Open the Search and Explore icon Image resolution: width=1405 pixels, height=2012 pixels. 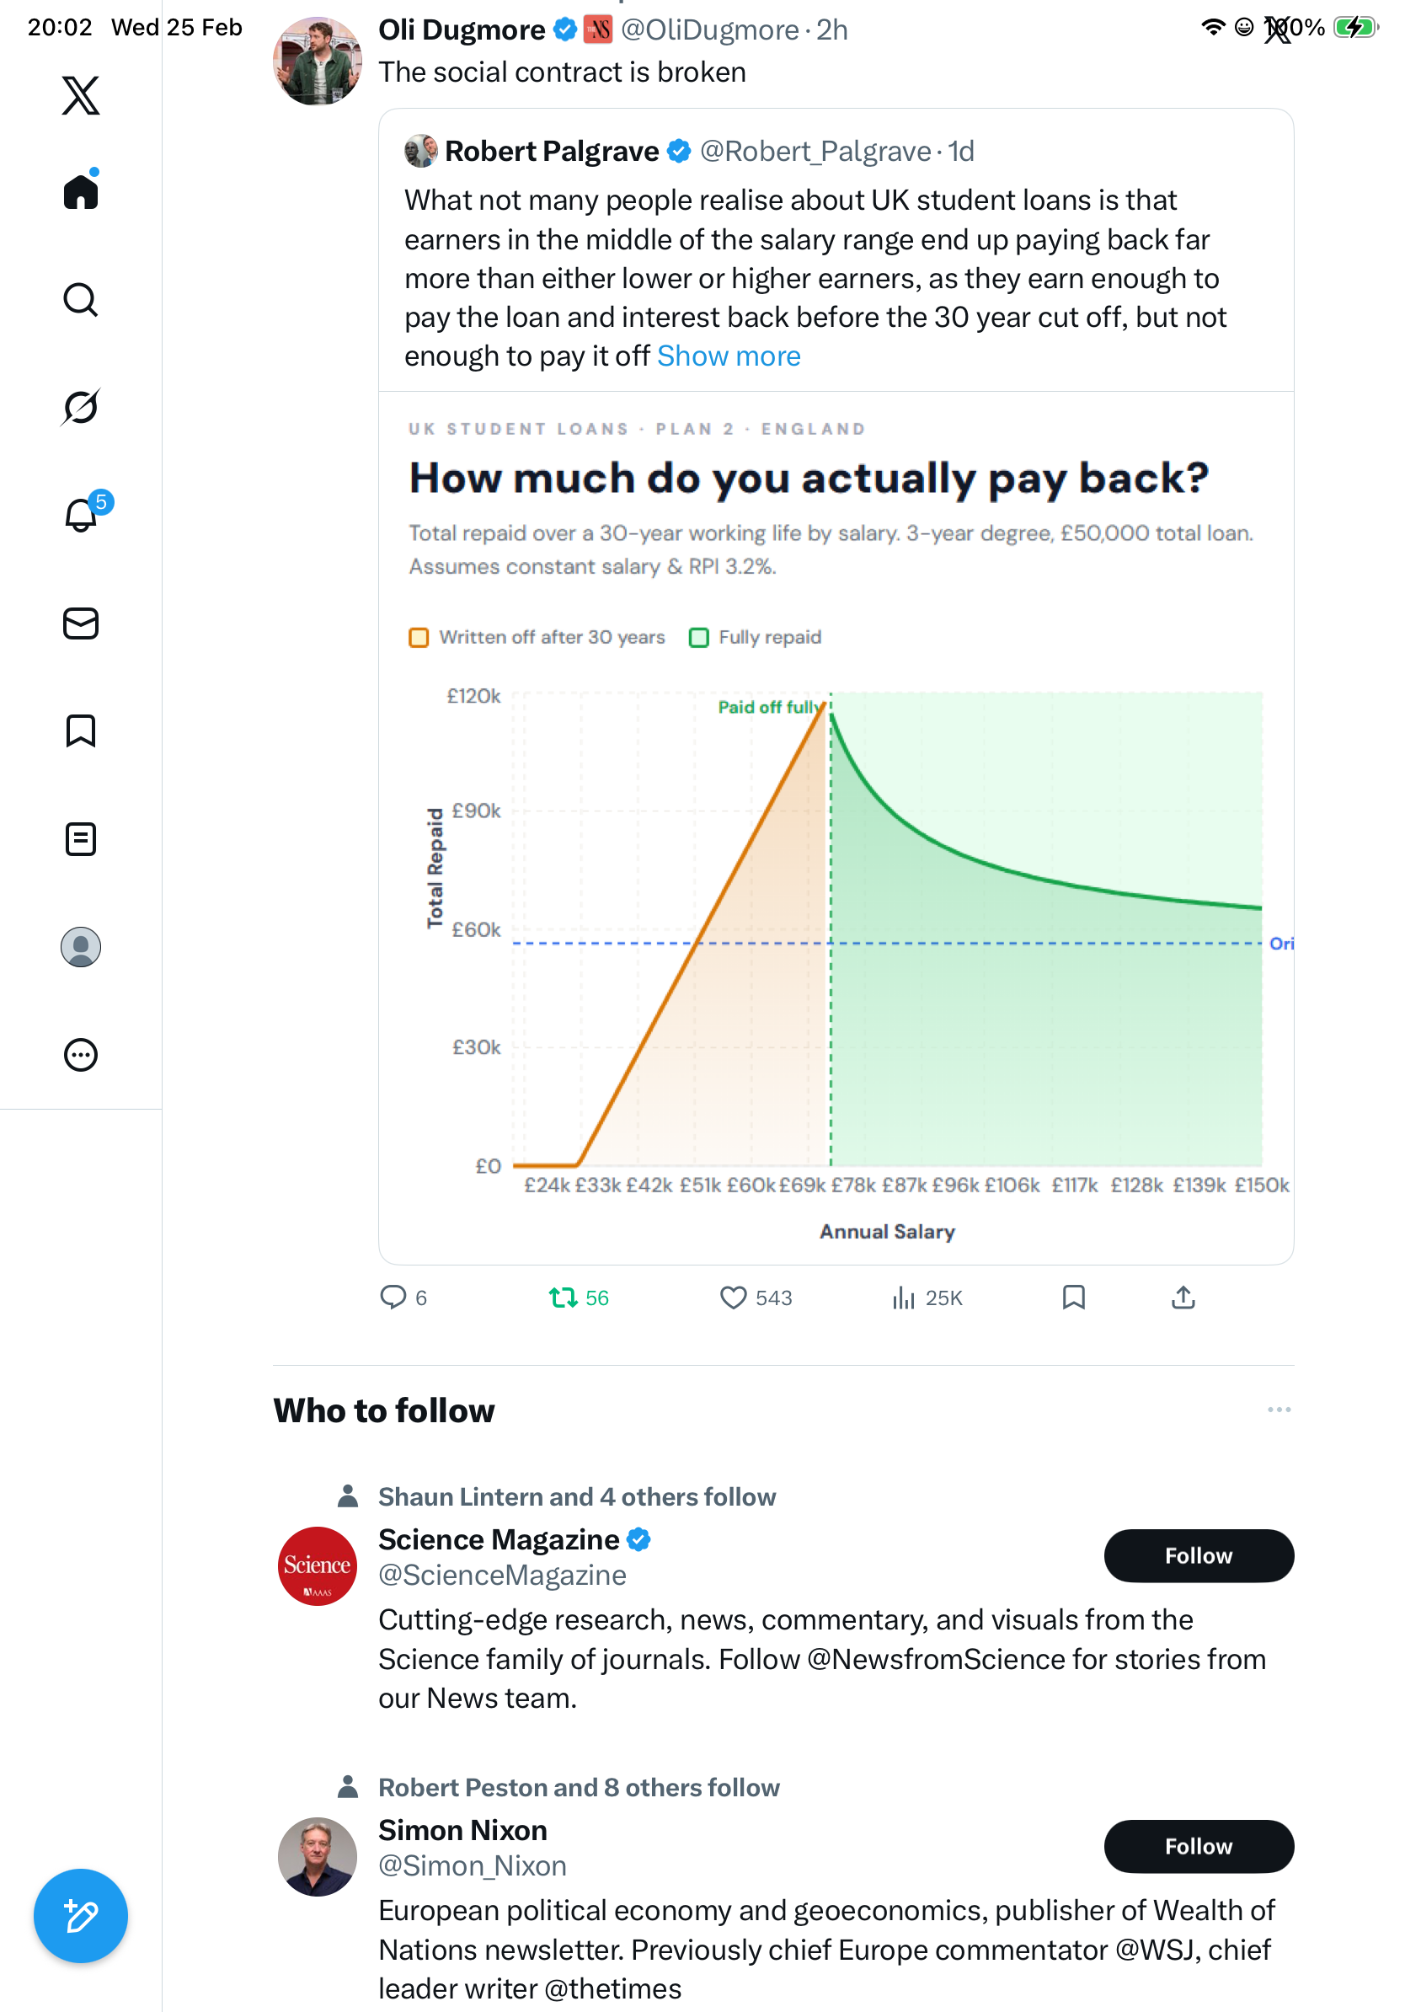(81, 300)
